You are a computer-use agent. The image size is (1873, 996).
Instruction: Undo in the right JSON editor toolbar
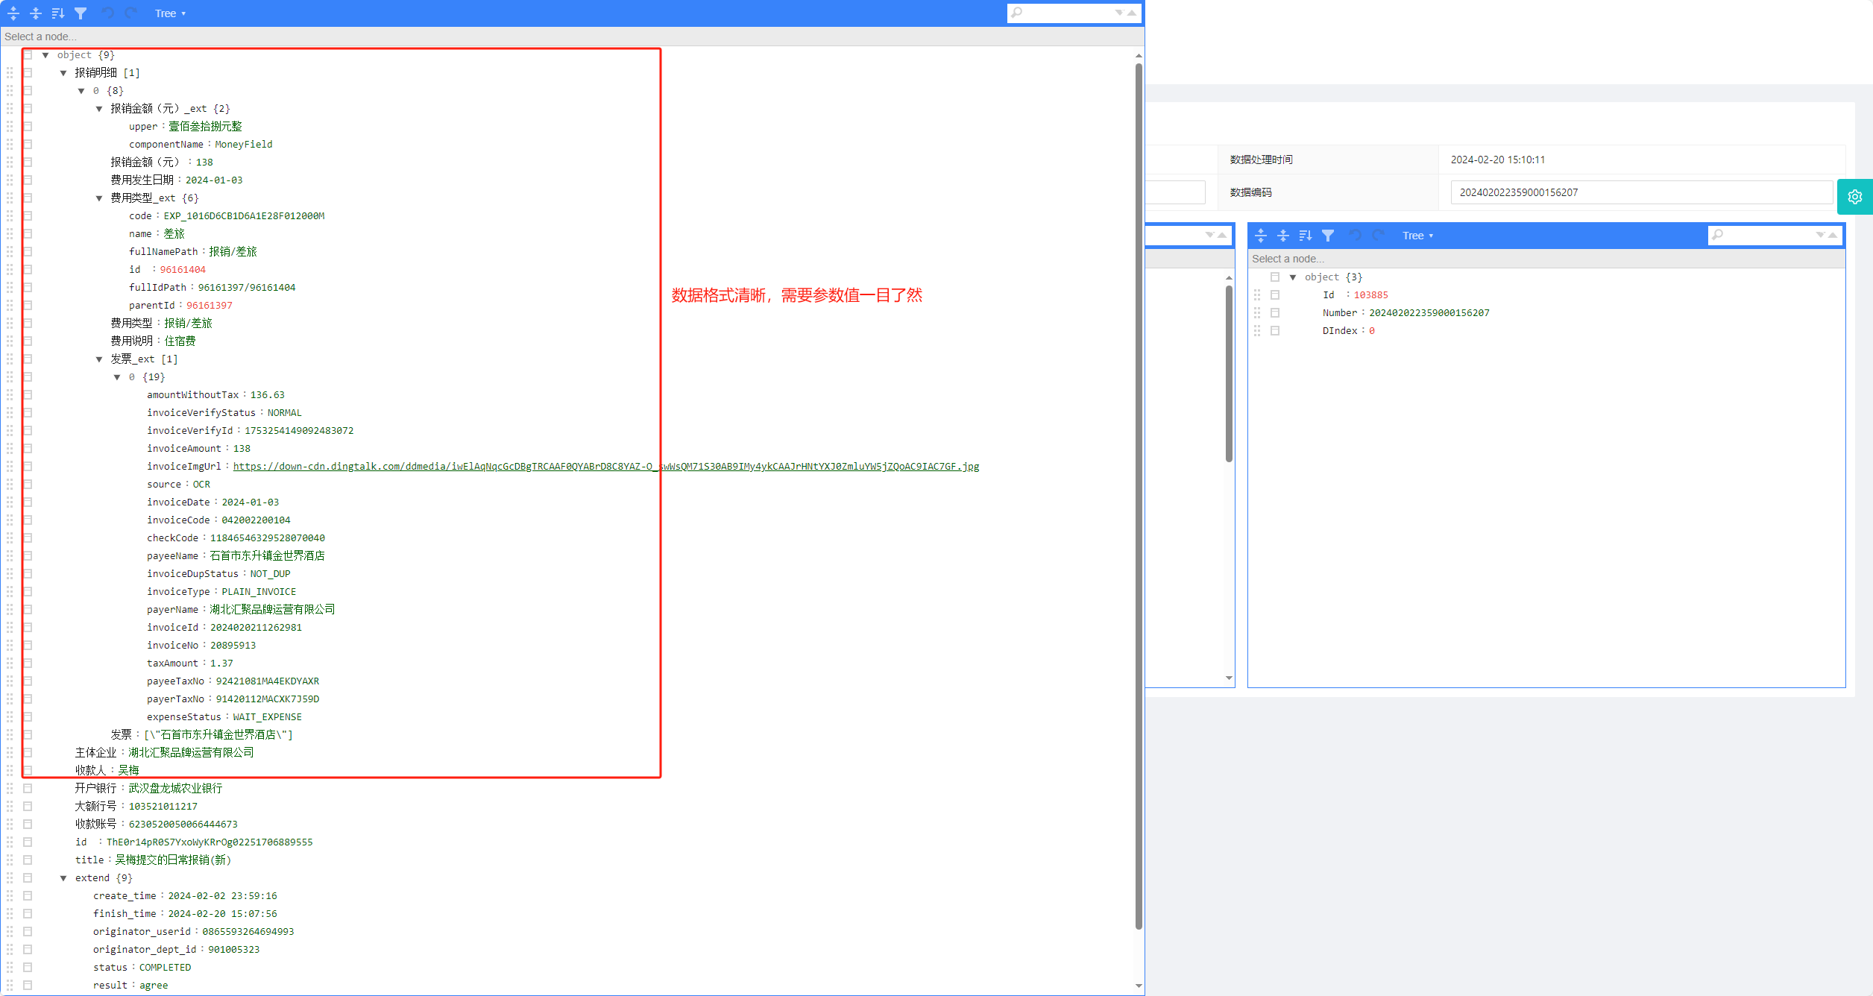(1356, 236)
